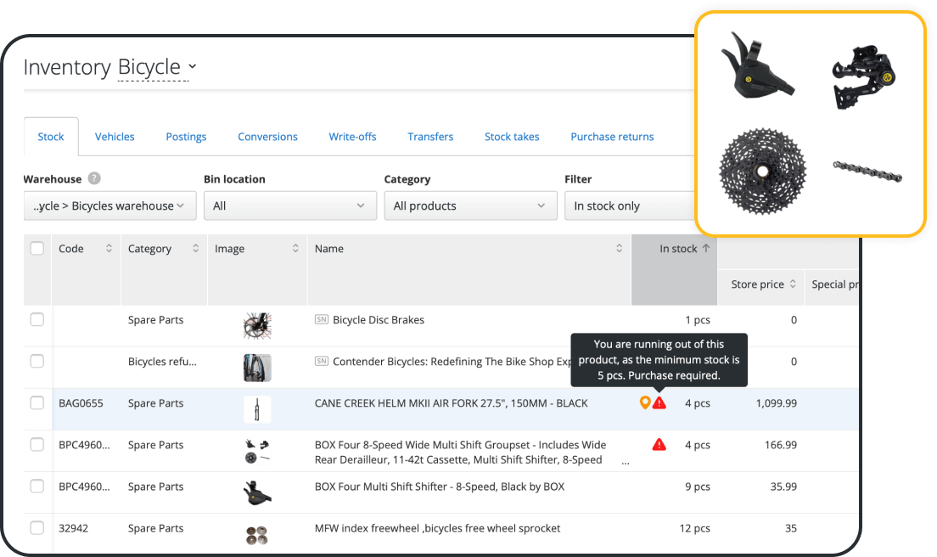Viewport: 937px width, 557px height.
Task: Open the Inventory Bicycle title chevron
Action: click(x=192, y=67)
